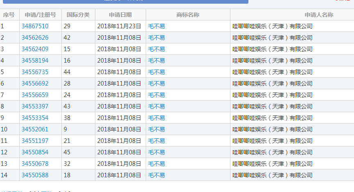The width and height of the screenshot is (354, 192).
Task: Click trademark name 毛不易 in row 1
Action: pyautogui.click(x=156, y=26)
